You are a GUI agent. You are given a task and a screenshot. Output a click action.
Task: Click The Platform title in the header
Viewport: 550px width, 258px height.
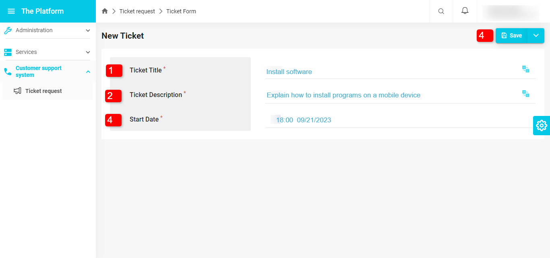42,11
